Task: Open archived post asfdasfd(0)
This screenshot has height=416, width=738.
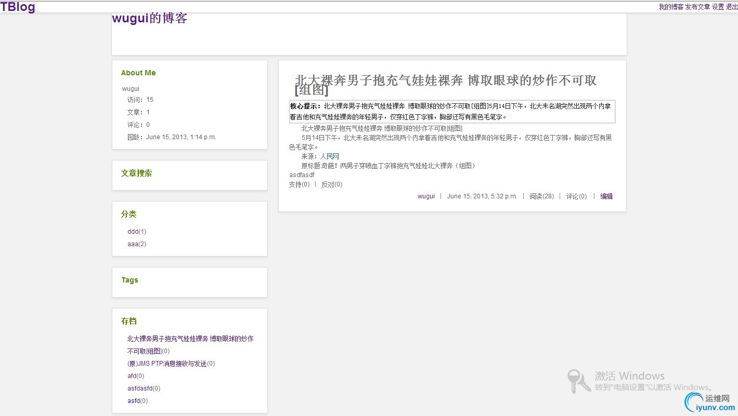Action: pos(144,388)
